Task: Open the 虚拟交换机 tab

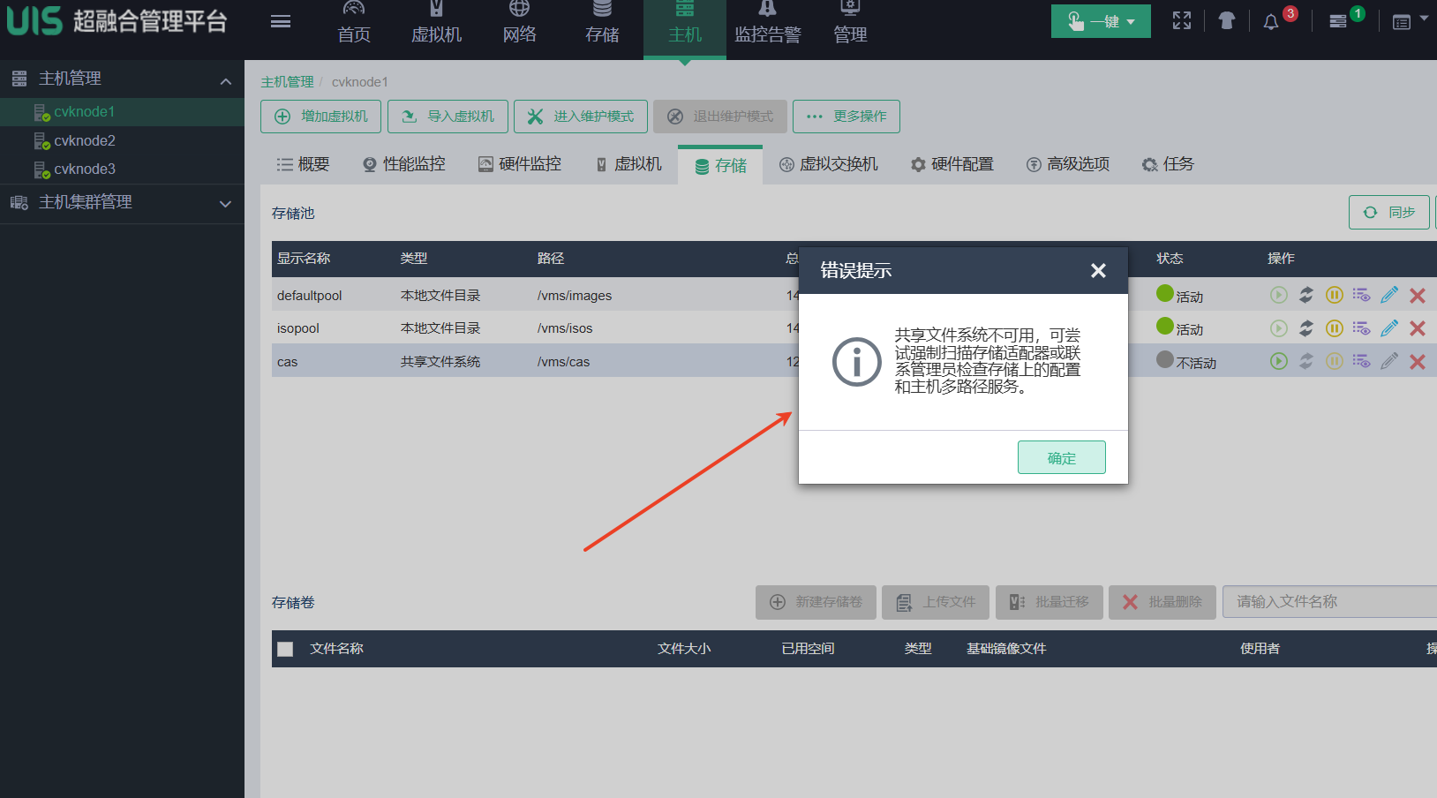Action: coord(829,164)
